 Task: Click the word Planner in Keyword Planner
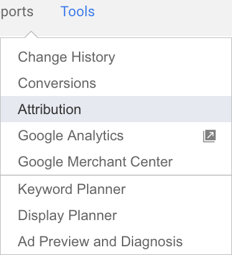[x=101, y=189]
